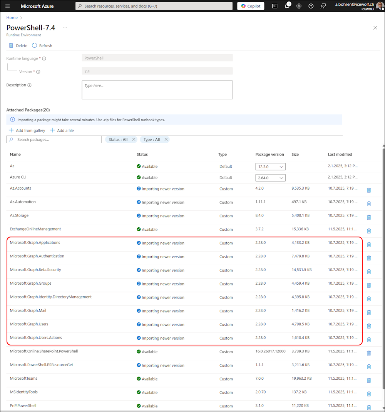Delete the Az.Automation package

(x=369, y=203)
